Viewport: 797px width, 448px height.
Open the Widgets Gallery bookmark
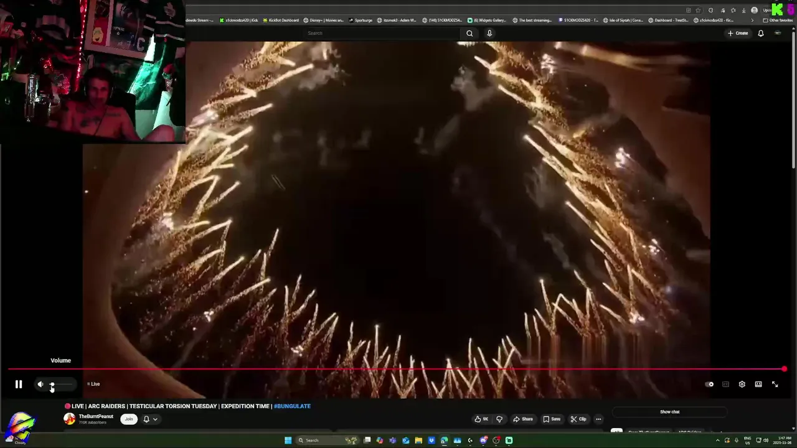(487, 20)
